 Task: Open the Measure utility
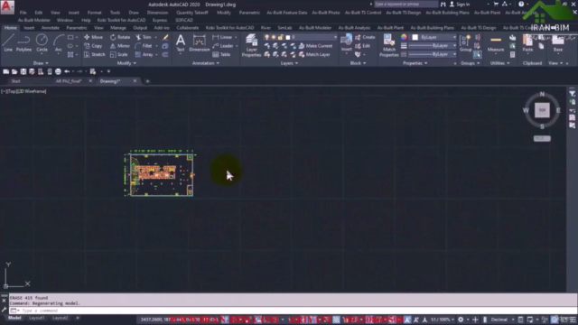point(496,43)
